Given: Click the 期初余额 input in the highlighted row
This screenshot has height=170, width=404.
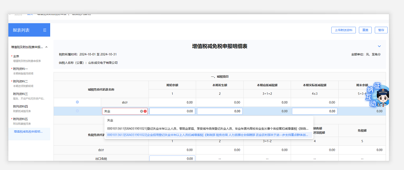Looking at the screenshot, I should pyautogui.click(x=172, y=112).
